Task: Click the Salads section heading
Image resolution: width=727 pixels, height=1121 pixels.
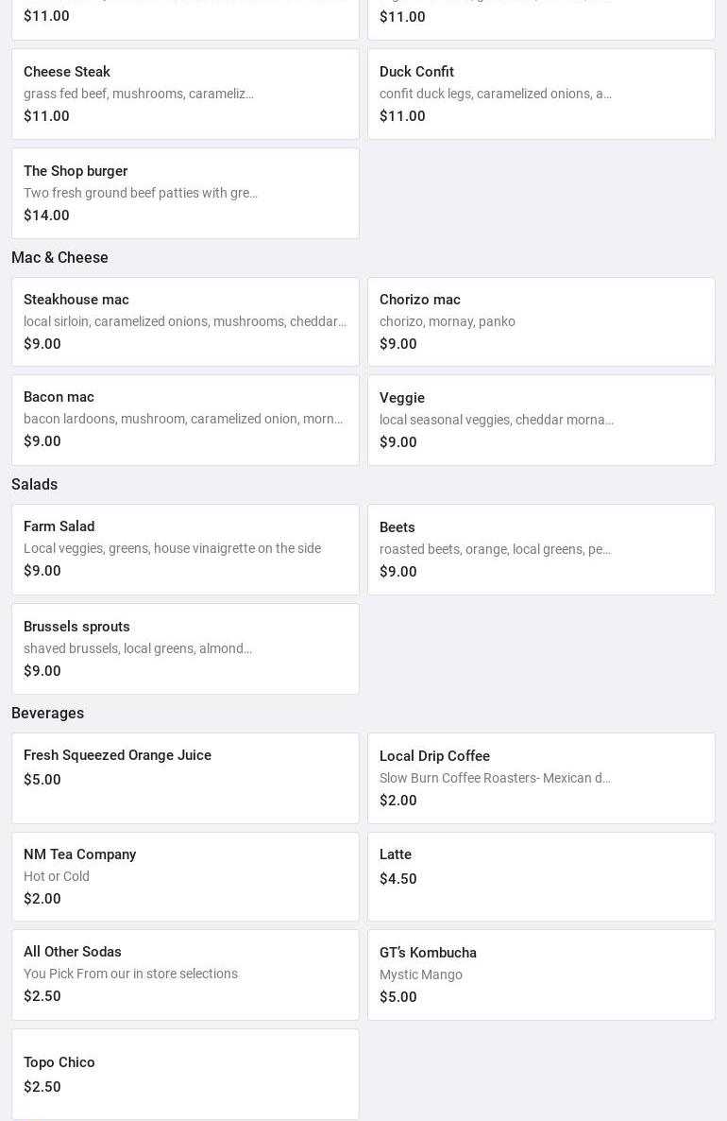Action: [35, 484]
